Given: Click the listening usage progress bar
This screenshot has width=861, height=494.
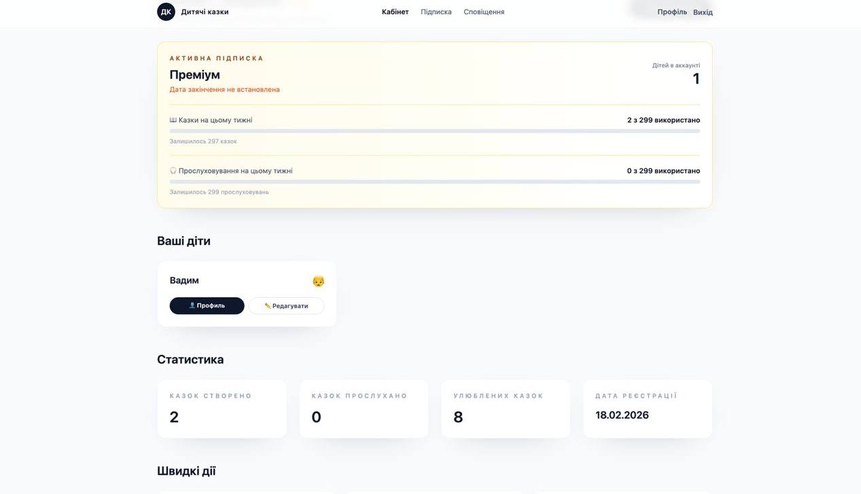Looking at the screenshot, I should click(x=435, y=180).
